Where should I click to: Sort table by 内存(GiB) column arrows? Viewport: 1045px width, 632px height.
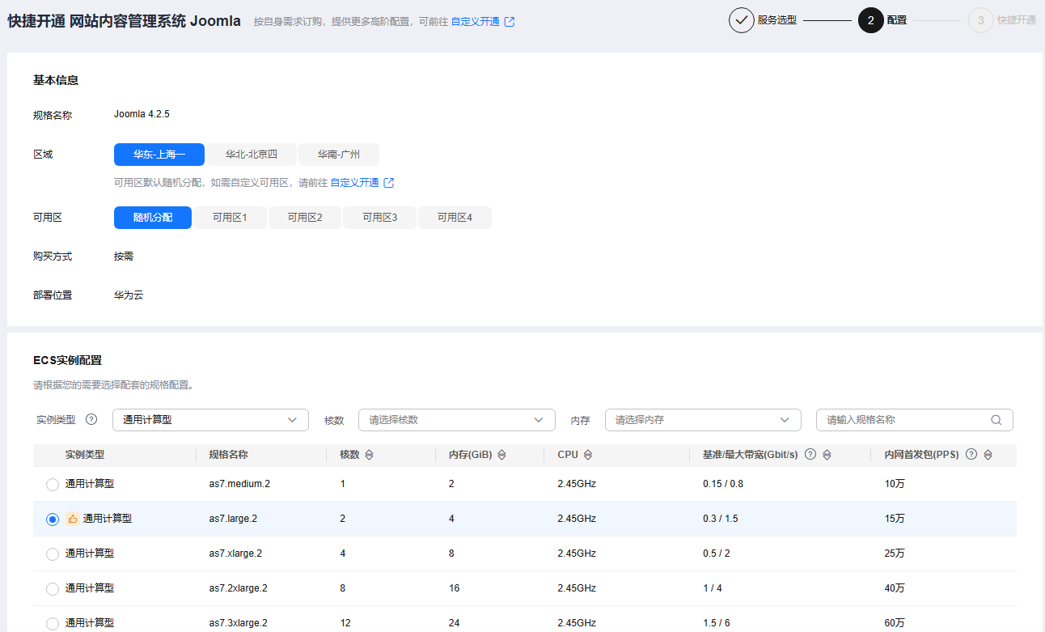click(501, 455)
